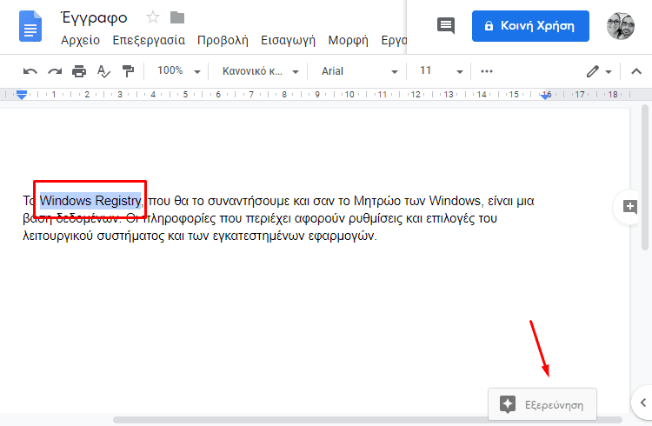The width and height of the screenshot is (652, 426).
Task: Open the Επεξεργασία menu
Action: [x=149, y=40]
